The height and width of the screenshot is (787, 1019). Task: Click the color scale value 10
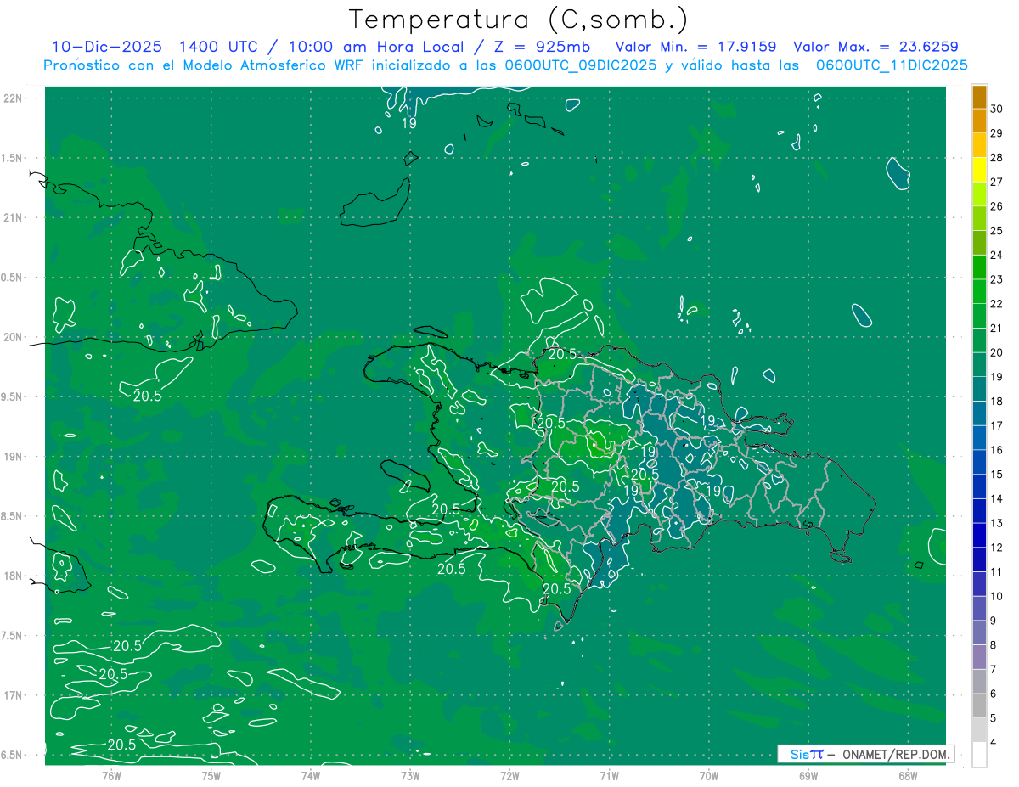pyautogui.click(x=997, y=596)
